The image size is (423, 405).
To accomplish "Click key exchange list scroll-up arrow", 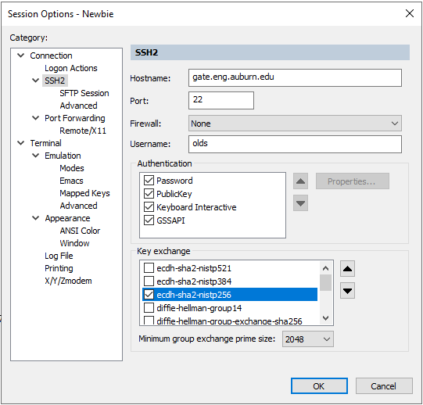I will 325,268.
